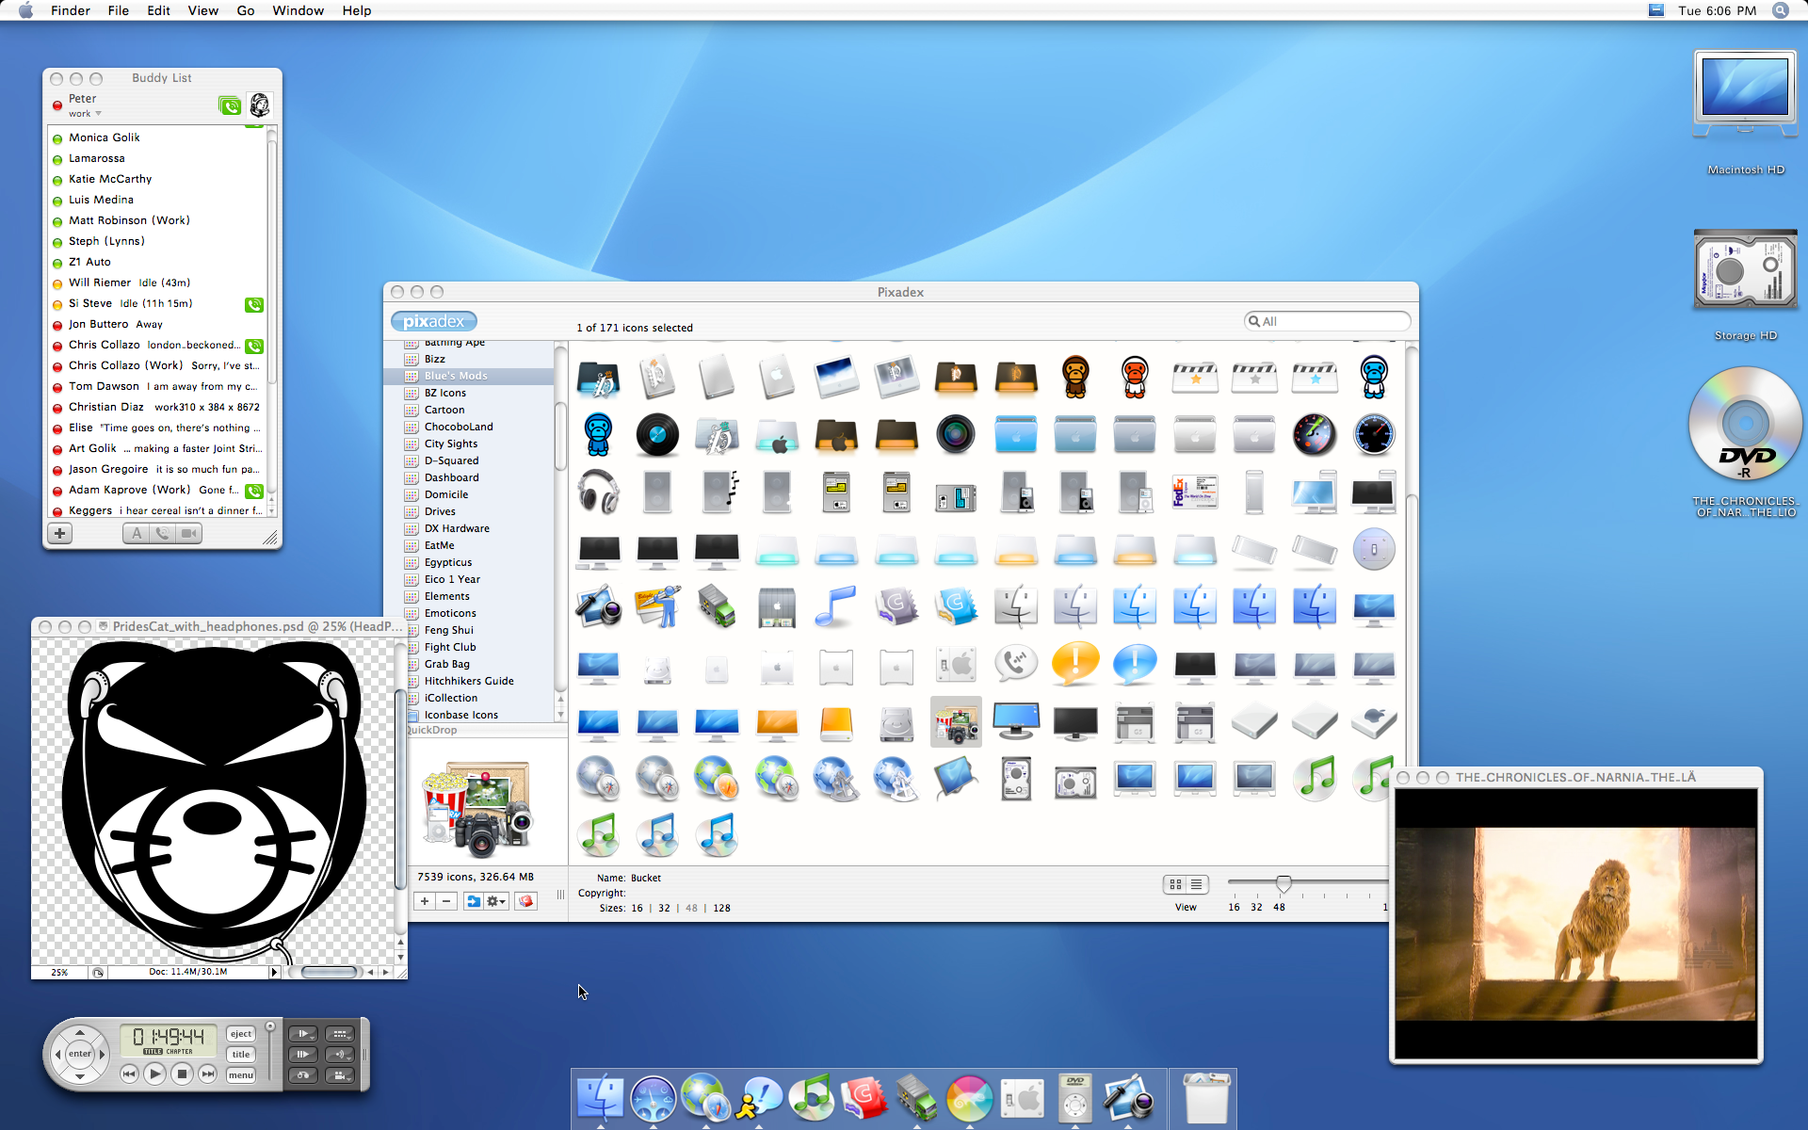
Task: Click the add buddy plus button
Action: [x=59, y=534]
